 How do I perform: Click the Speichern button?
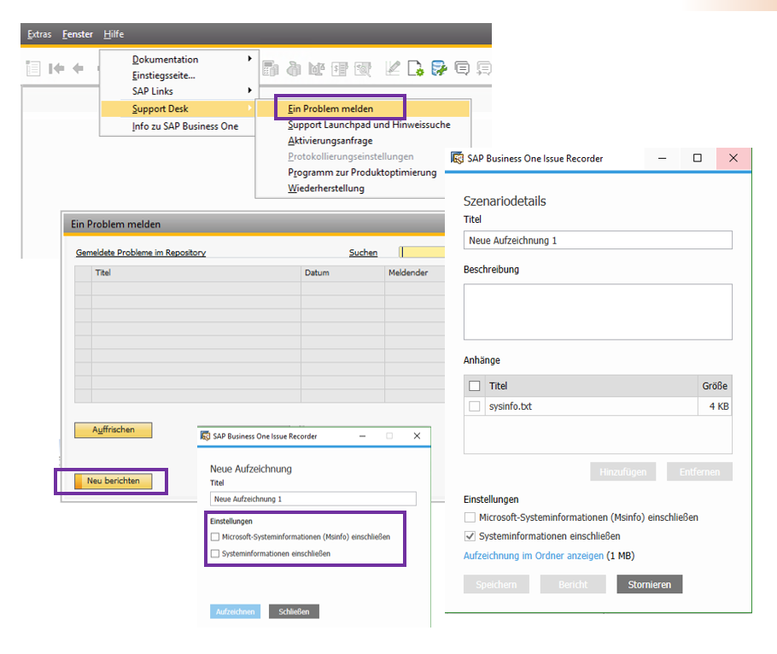pos(496,584)
